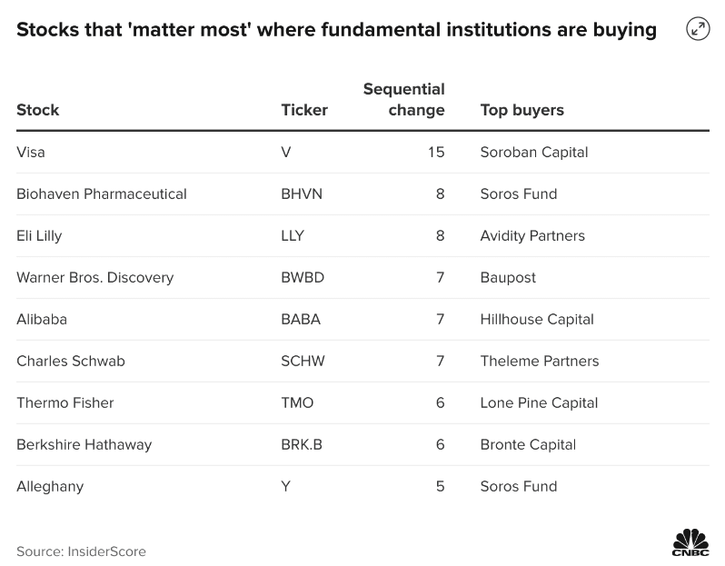Select the Alleghany stock name
Image resolution: width=725 pixels, height=566 pixels.
(x=50, y=486)
